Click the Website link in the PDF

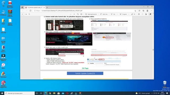point(103,20)
